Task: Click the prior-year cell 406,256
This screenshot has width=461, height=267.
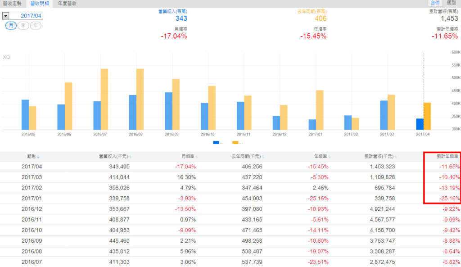Action: 252,167
